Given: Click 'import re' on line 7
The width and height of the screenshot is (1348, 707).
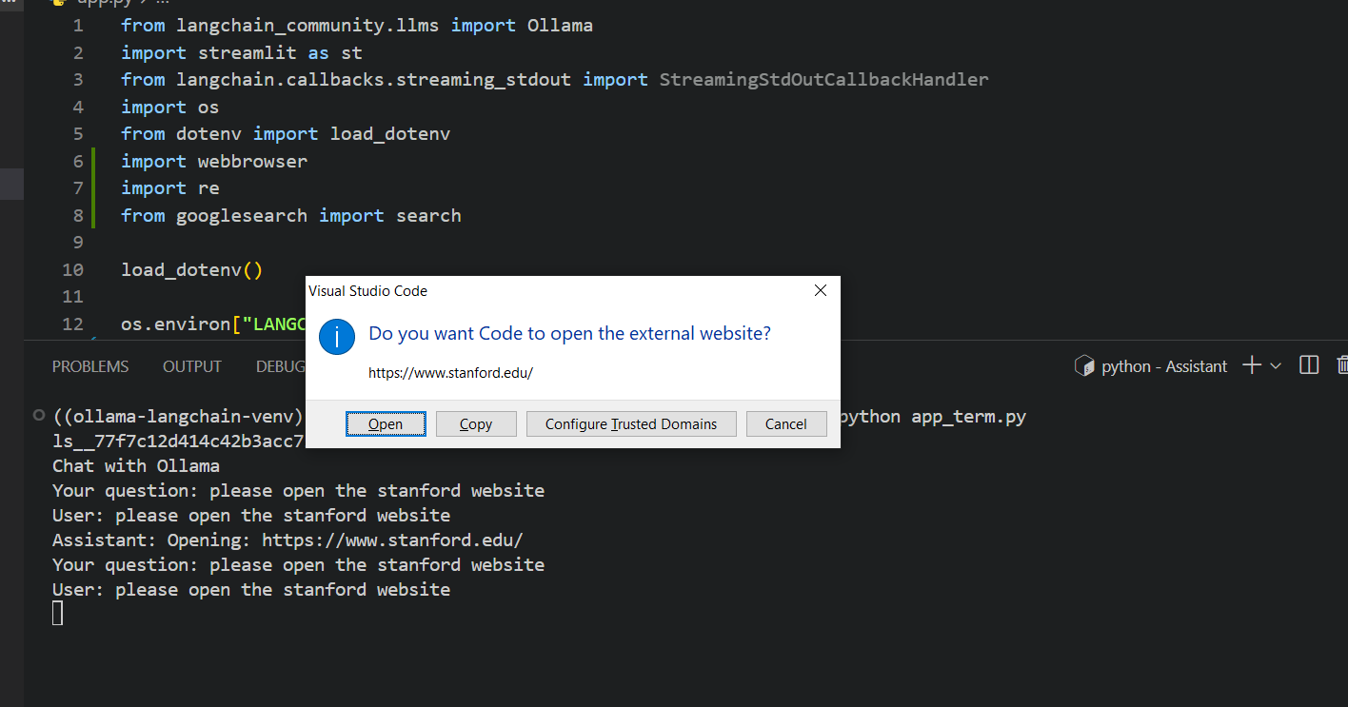Looking at the screenshot, I should (169, 188).
